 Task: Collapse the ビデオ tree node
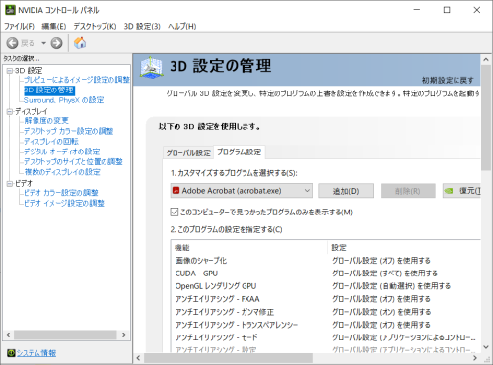10,184
